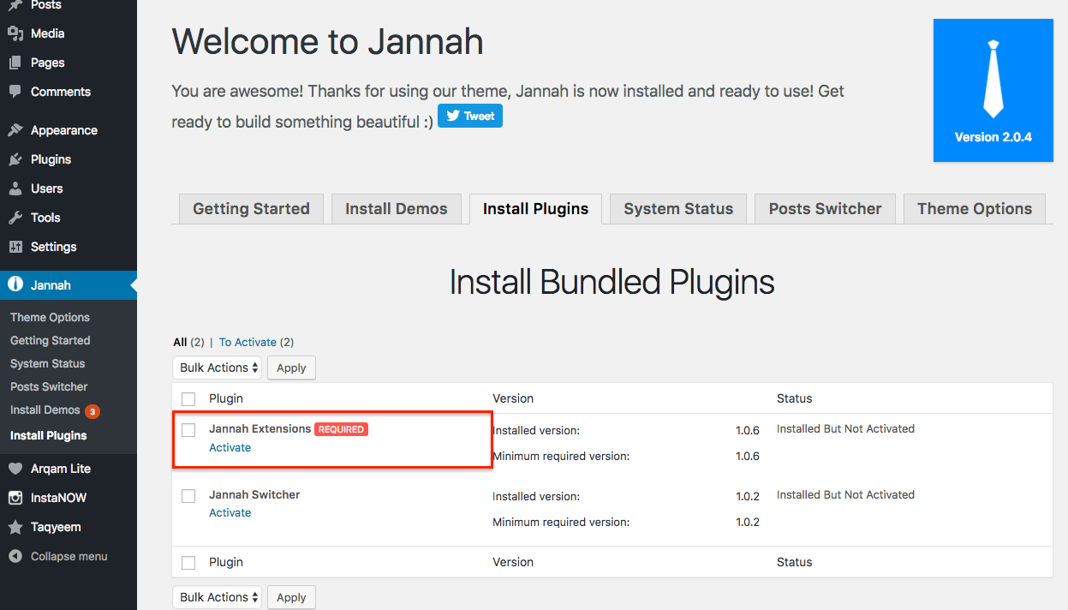The width and height of the screenshot is (1068, 610).
Task: Click the Media icon in sidebar
Action: point(15,33)
